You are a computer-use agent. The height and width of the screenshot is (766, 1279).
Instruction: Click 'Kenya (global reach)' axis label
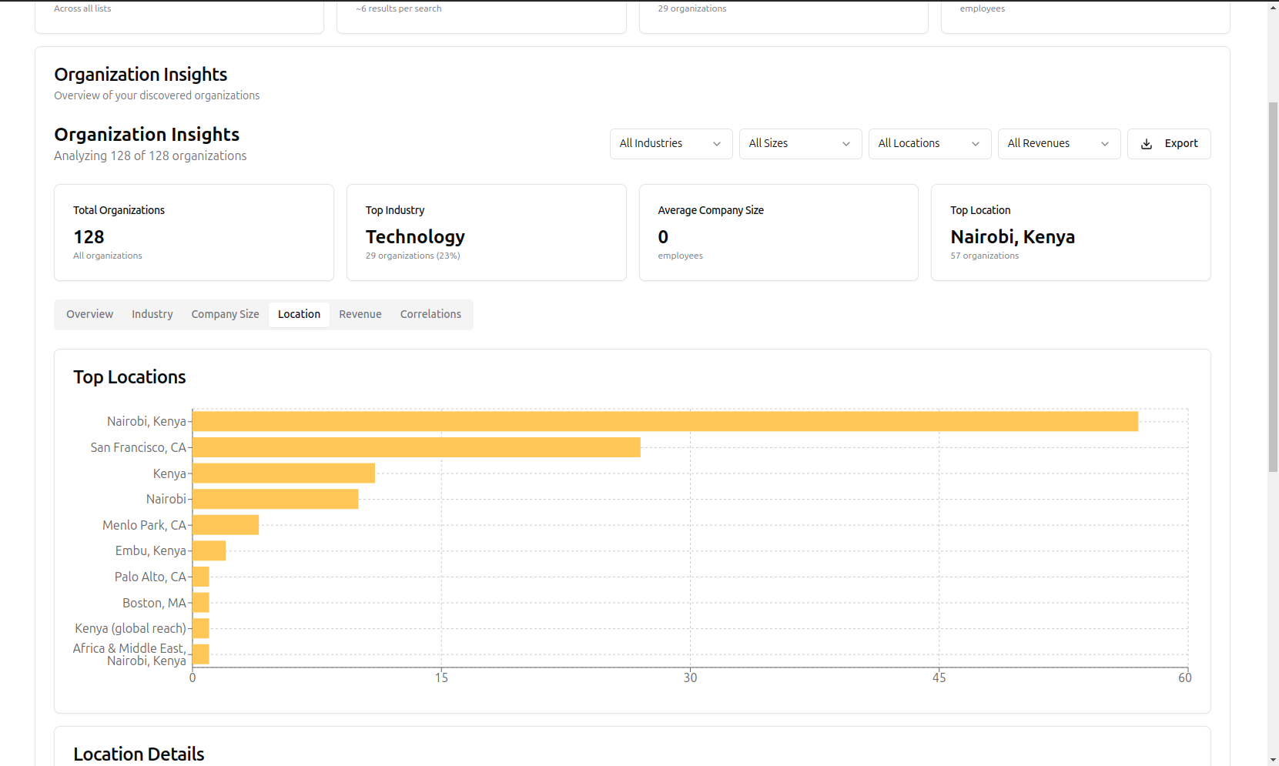131,628
